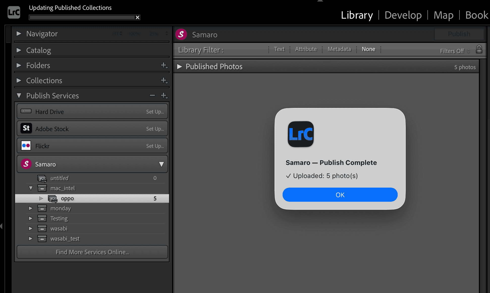Click the Lightroom Classic logo in the top-left
Viewport: 490px width, 293px height.
pos(14,12)
